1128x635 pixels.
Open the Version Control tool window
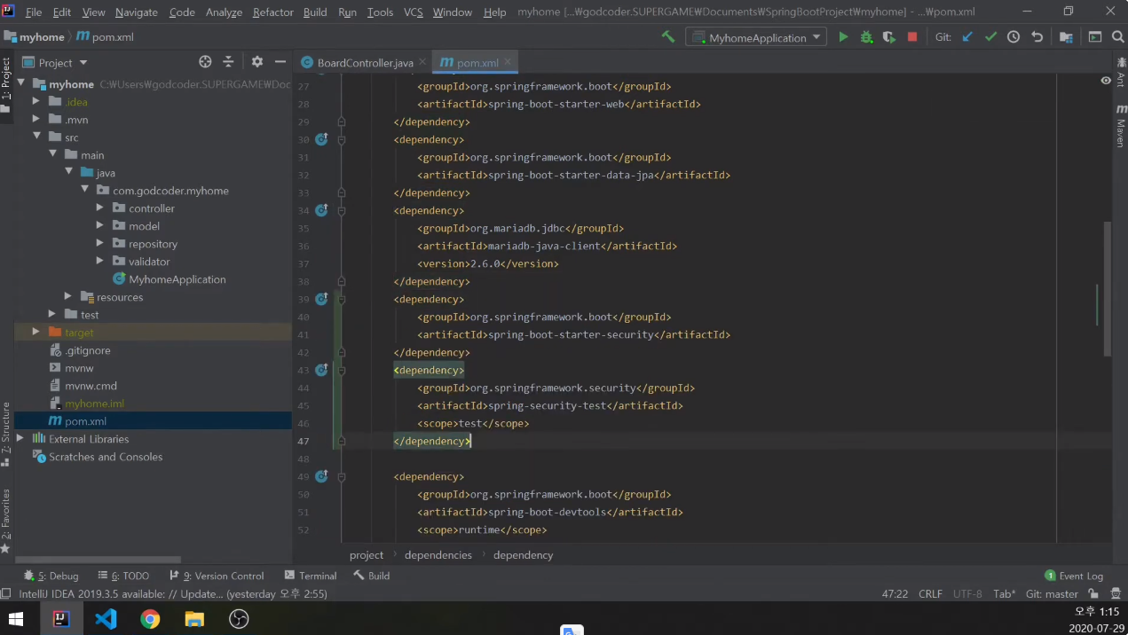217,576
